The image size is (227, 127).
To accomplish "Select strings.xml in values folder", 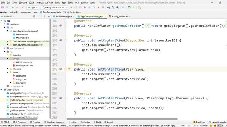I will (21, 79).
